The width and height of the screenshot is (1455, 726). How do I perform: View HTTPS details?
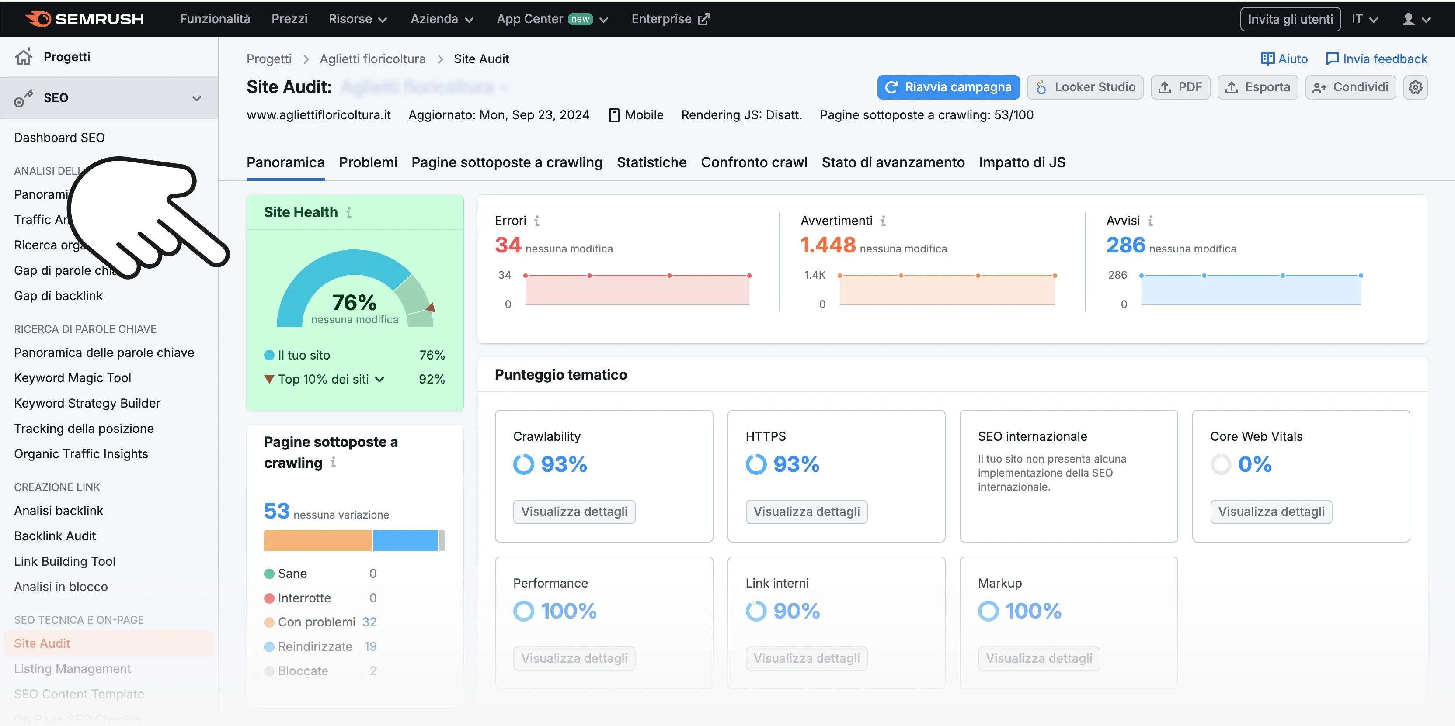tap(806, 512)
